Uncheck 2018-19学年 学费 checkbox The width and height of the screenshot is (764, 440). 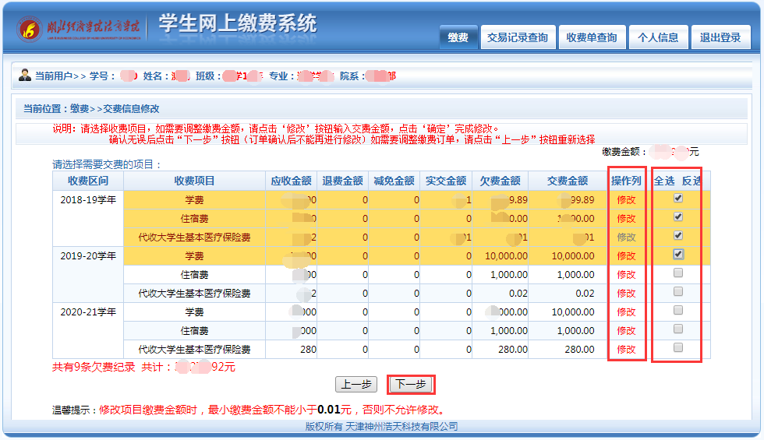pos(678,198)
